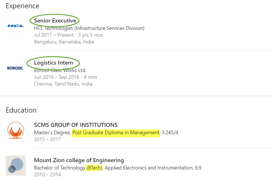The width and height of the screenshot is (274, 186).
Task: Click the Education section heading
Action: (21, 110)
